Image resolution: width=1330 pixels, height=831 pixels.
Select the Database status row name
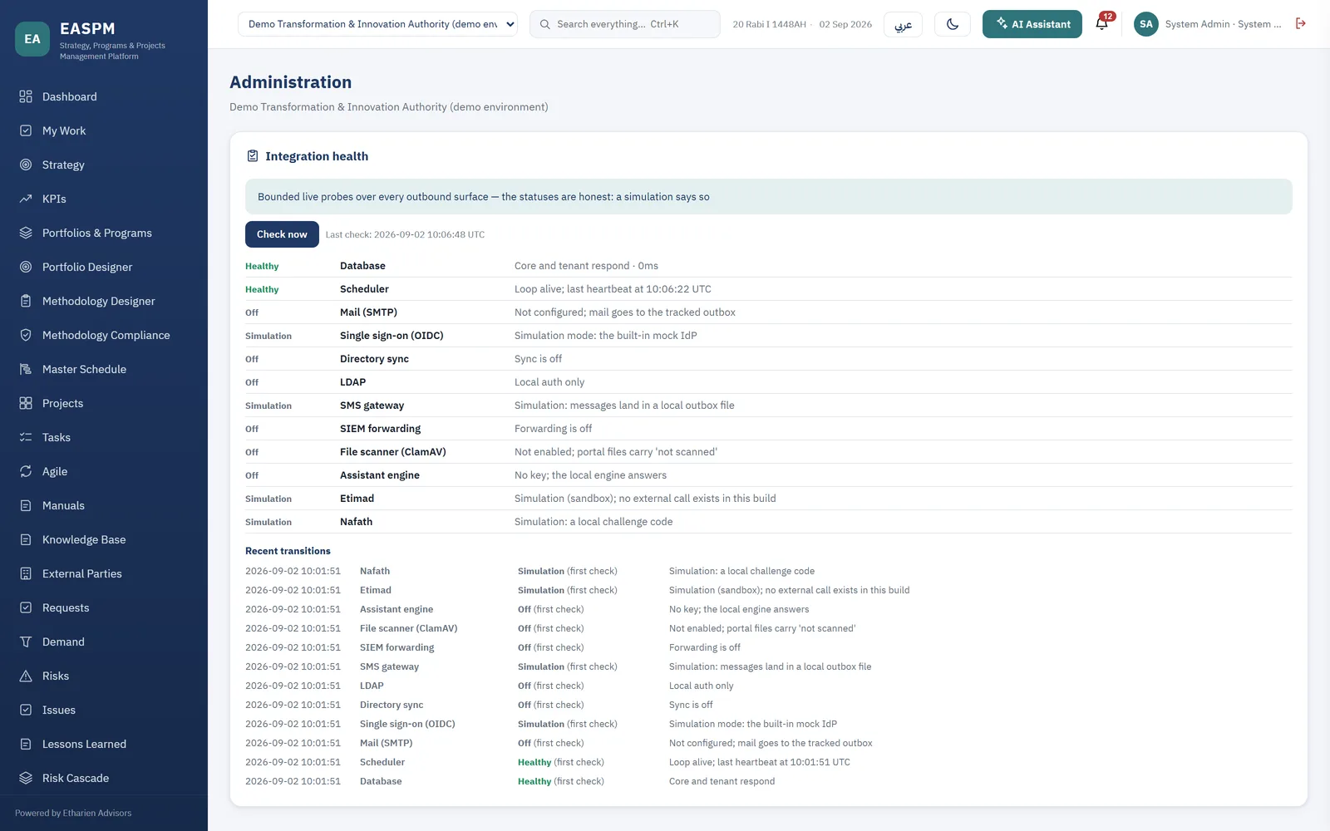[x=362, y=266]
